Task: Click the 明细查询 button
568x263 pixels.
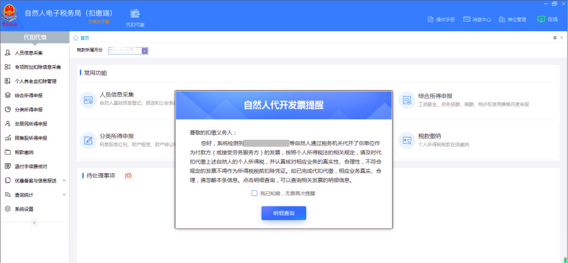Action: [283, 213]
